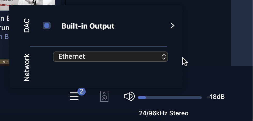This screenshot has width=253, height=121.
Task: Click the right chevron beside Built-in Output
Action: 172,25
